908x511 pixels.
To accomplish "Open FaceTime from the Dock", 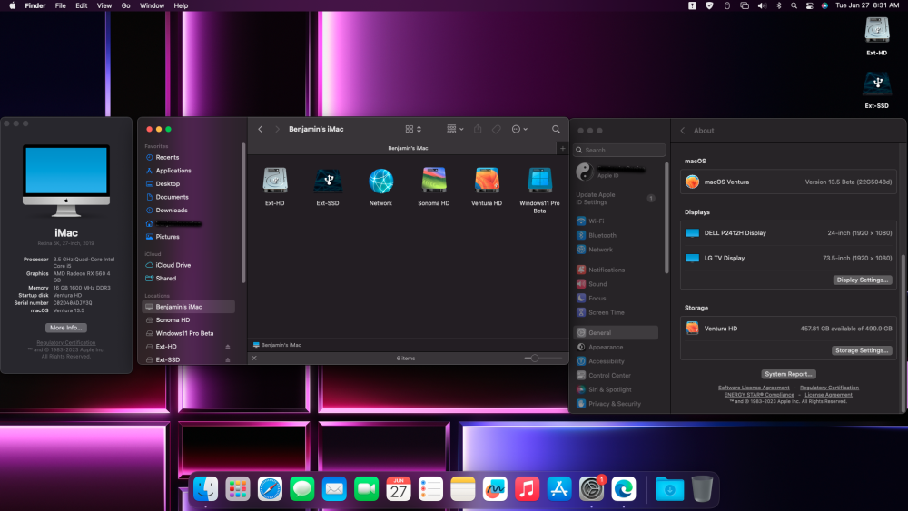I will (x=366, y=489).
